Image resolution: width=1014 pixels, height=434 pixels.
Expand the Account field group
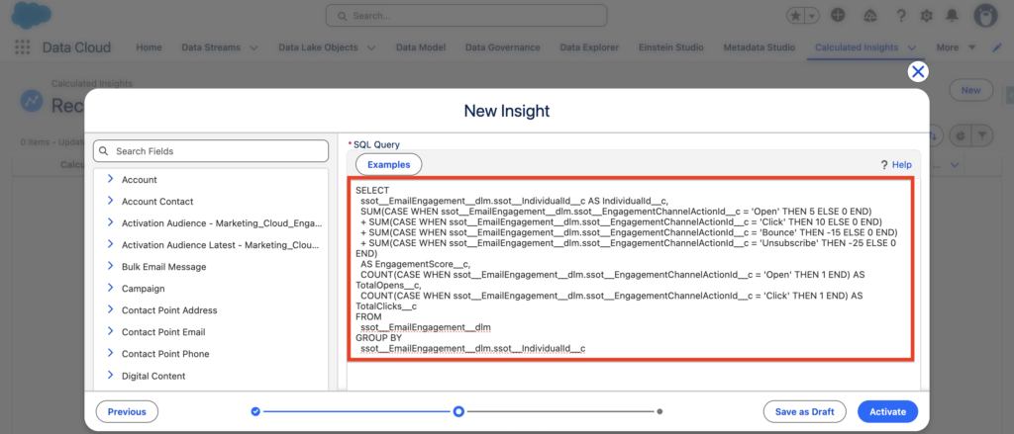click(111, 179)
